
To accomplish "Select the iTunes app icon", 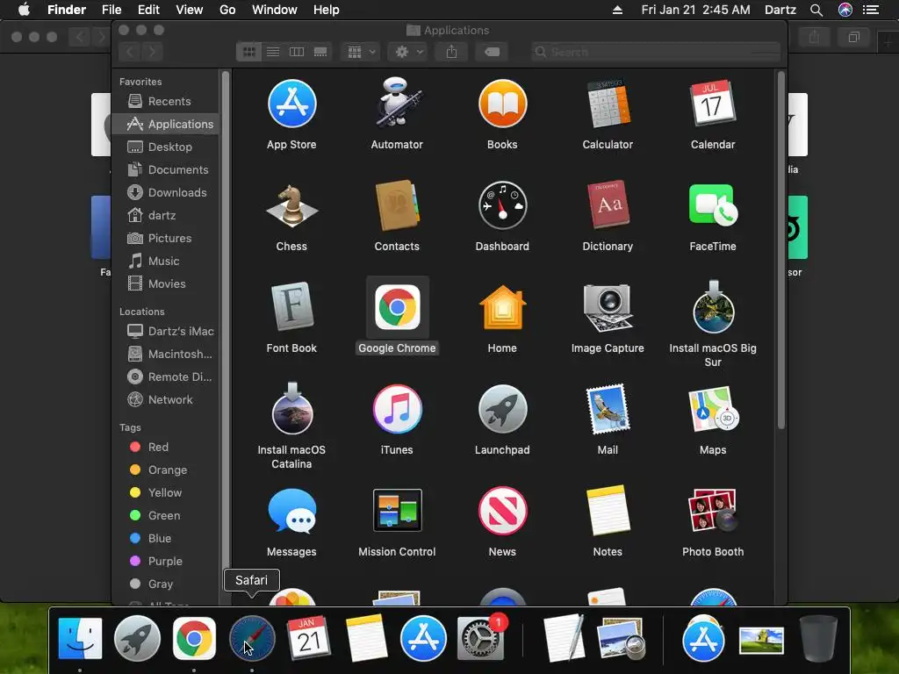I will pyautogui.click(x=397, y=409).
